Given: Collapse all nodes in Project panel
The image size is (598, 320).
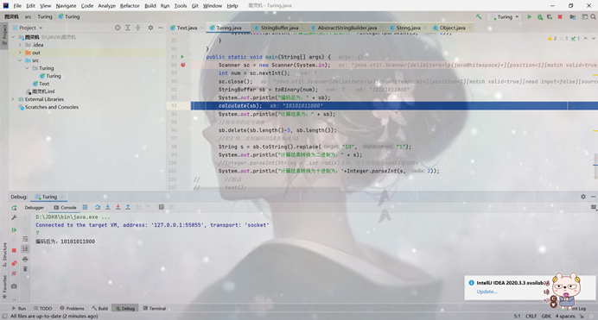Looking at the screenshot, I should click(x=138, y=28).
